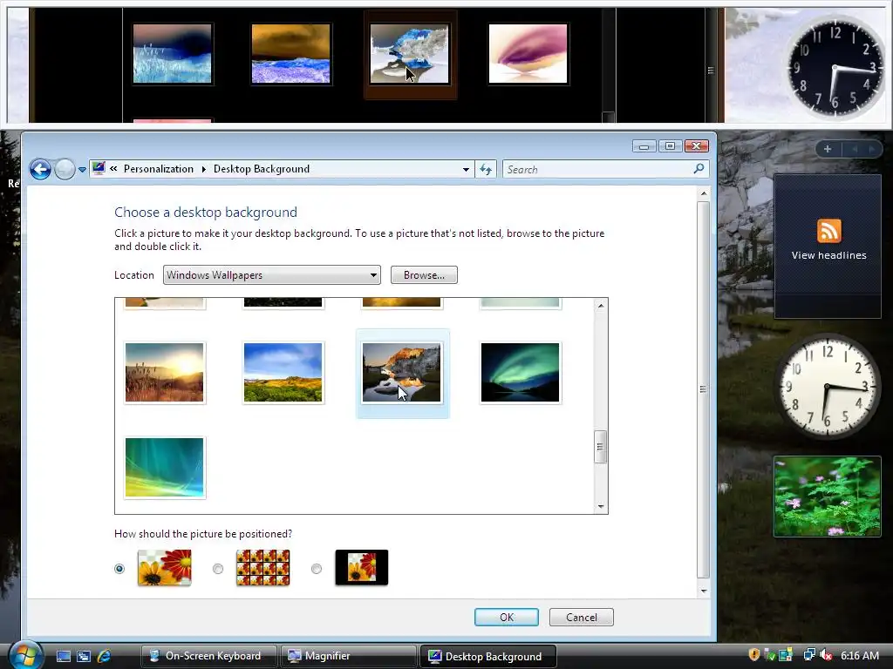Click the white analog clock gadget
893x669 pixels.
828,387
